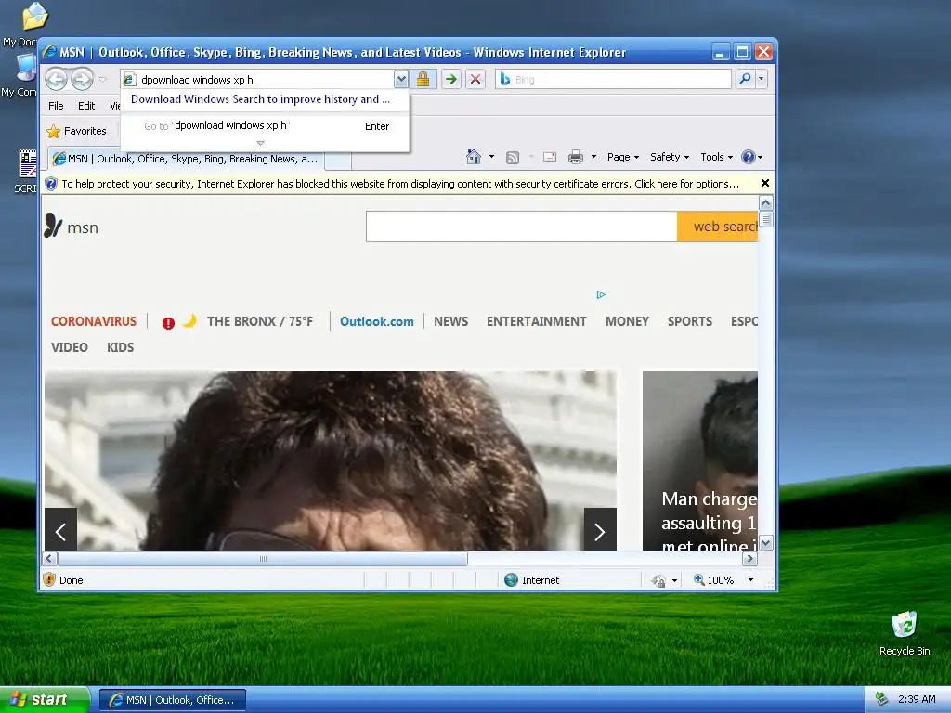Click the Help question mark icon
The width and height of the screenshot is (951, 713).
(749, 157)
